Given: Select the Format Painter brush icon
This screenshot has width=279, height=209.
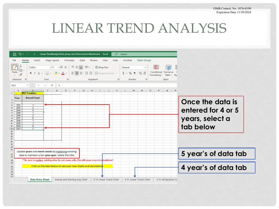Looking at the screenshot, I should 21,75.
